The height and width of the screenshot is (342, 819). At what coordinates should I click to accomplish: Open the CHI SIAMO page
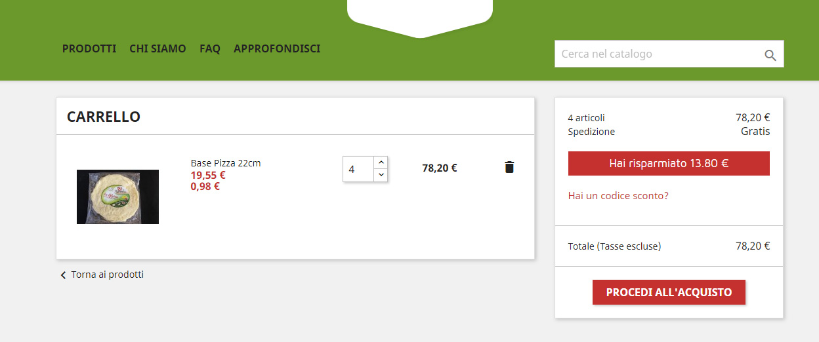pyautogui.click(x=157, y=48)
